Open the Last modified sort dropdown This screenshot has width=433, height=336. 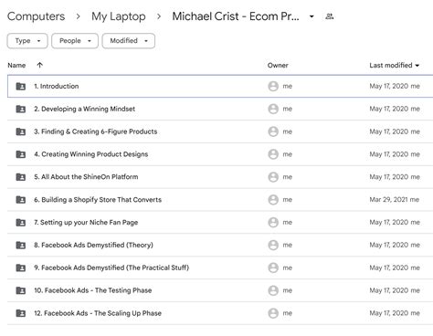(x=417, y=66)
